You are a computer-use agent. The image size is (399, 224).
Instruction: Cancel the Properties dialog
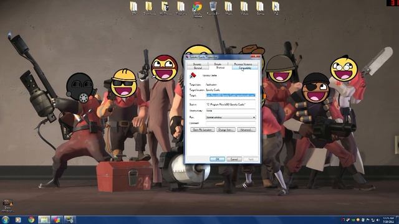(234, 159)
